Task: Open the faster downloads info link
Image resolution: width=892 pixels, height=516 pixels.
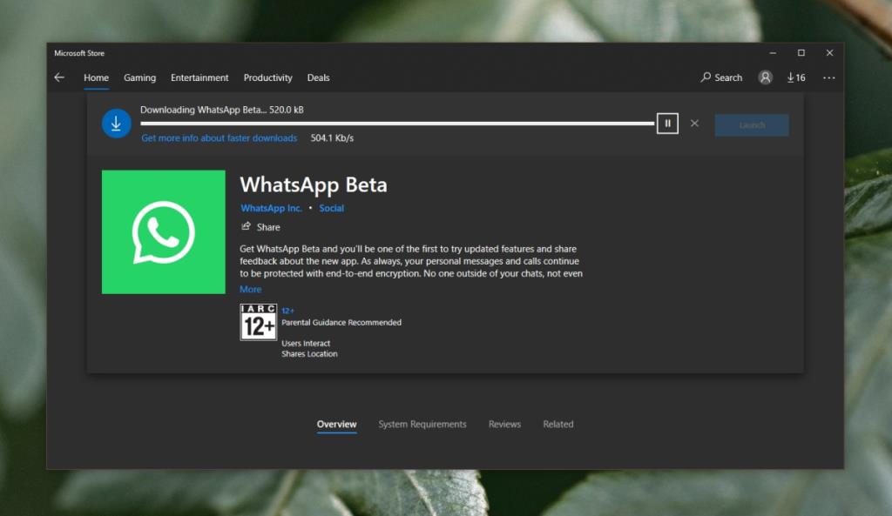Action: [x=218, y=137]
